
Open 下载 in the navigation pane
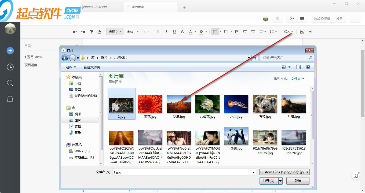pyautogui.click(x=78, y=83)
